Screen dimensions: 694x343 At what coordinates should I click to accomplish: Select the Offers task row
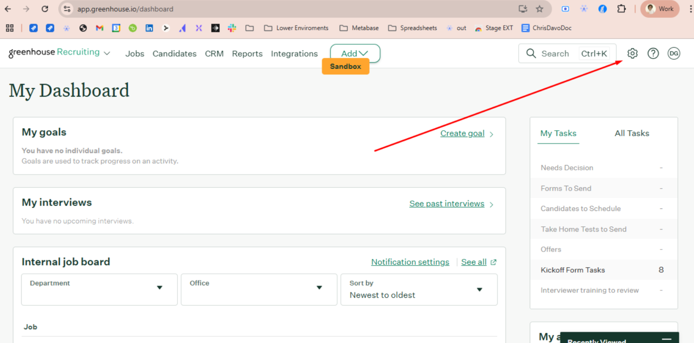pos(603,250)
